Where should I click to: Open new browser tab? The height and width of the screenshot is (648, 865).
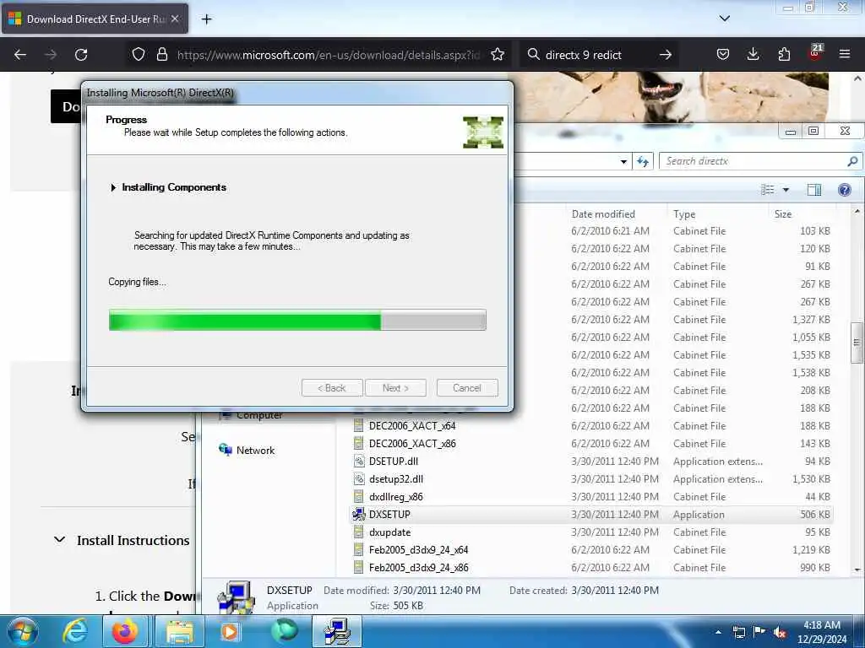pos(206,19)
